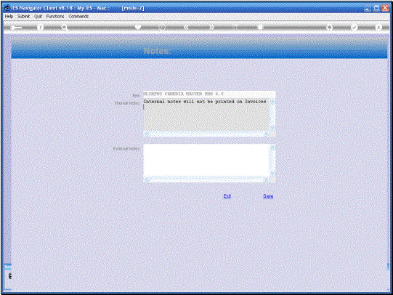The width and height of the screenshot is (393, 295).
Task: Click inside the Internal Notes text area
Action: coord(206,115)
